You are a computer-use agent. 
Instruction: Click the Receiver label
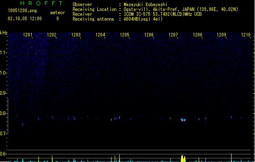click(x=82, y=14)
